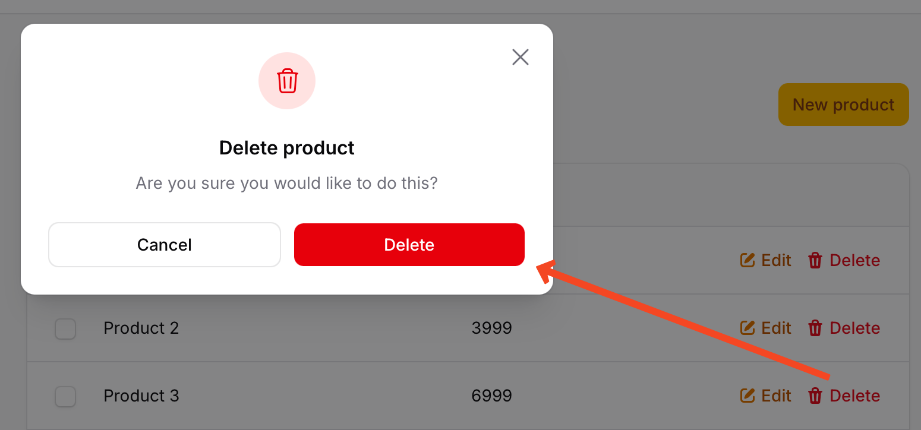Click the pencil edit icon for Product 2
This screenshot has width=921, height=430.
point(747,328)
